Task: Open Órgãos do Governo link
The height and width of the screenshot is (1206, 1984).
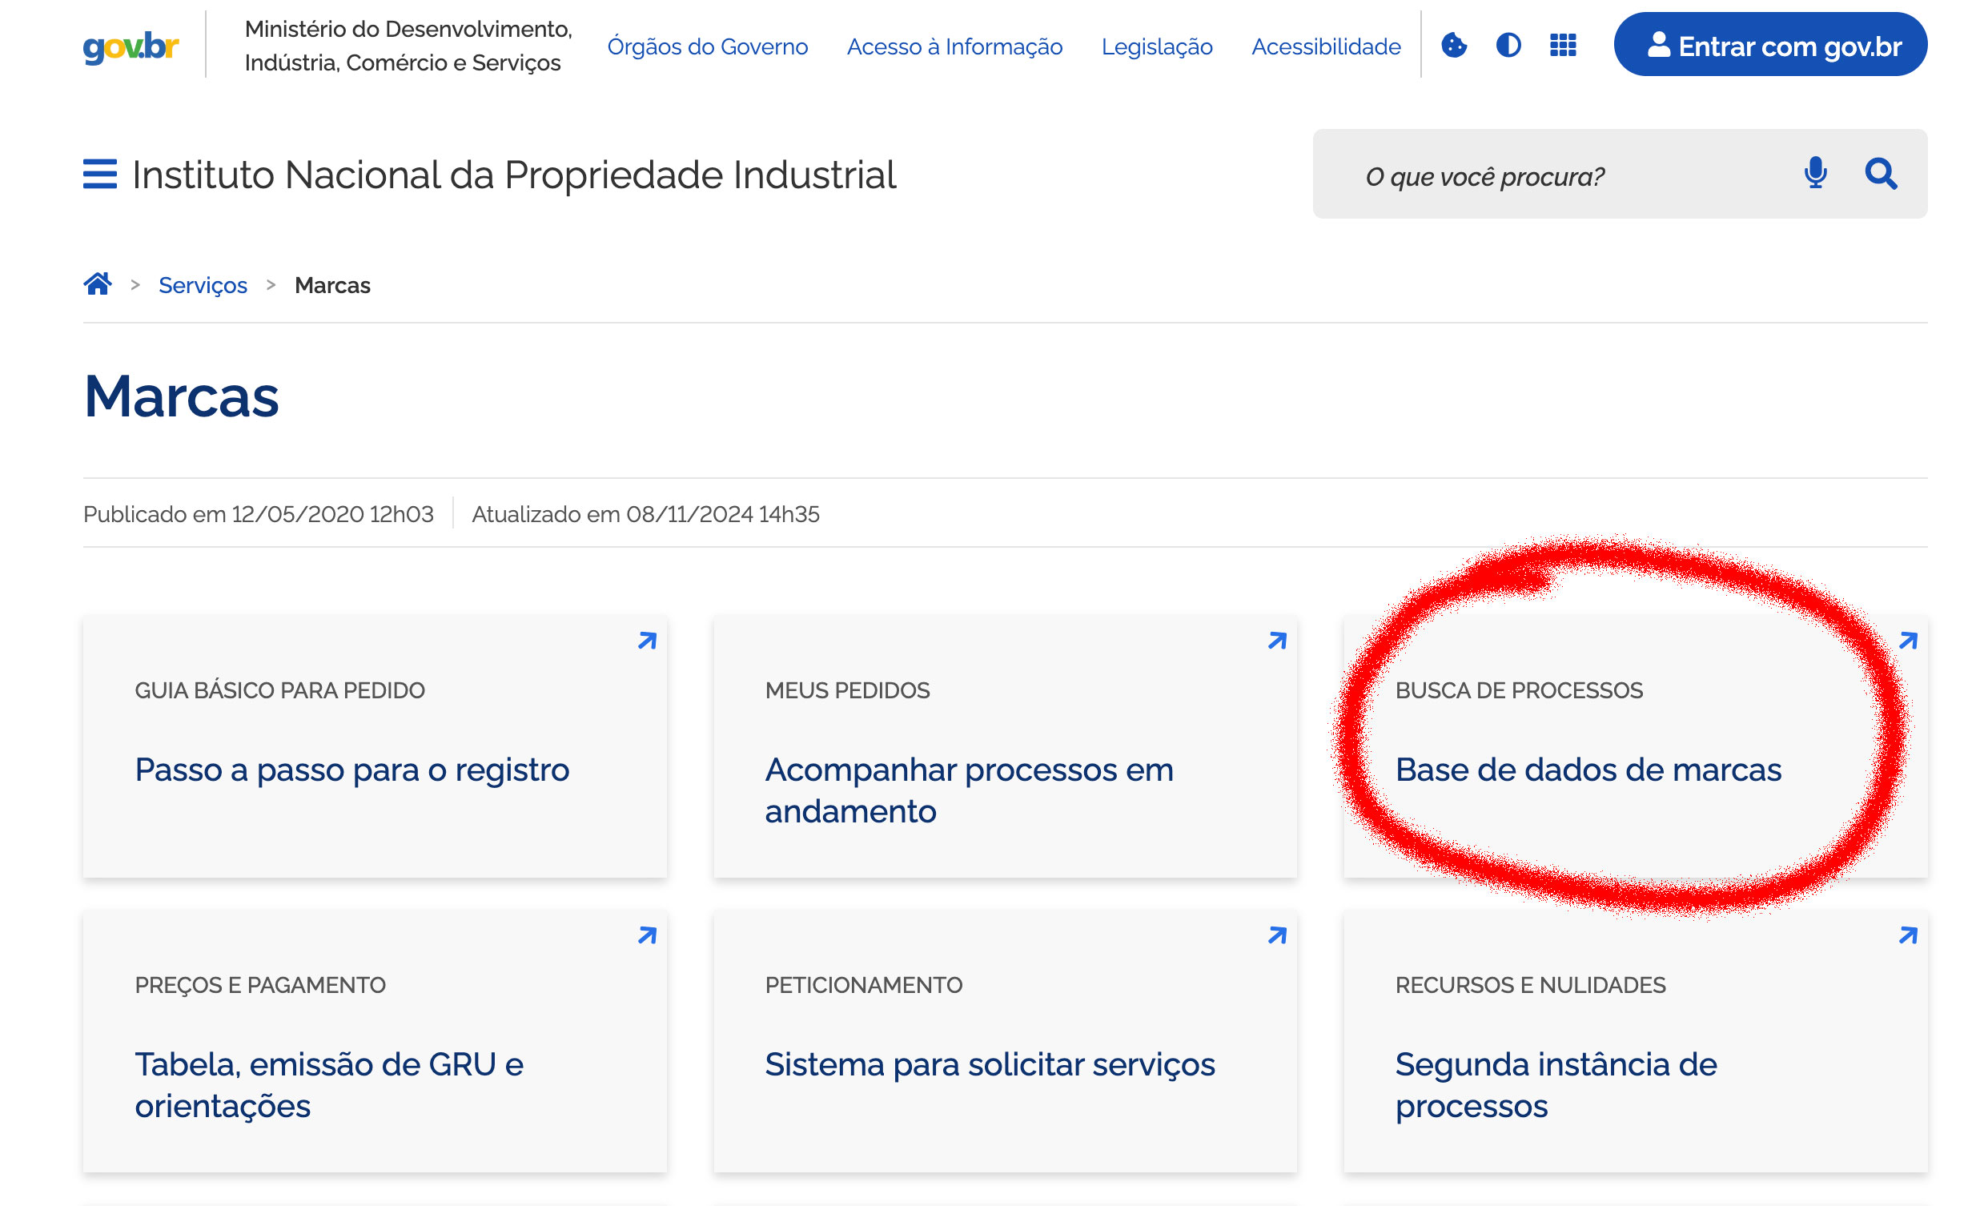Action: [x=708, y=46]
